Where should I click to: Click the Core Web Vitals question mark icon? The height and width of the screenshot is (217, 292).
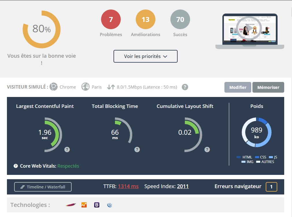click(16, 166)
